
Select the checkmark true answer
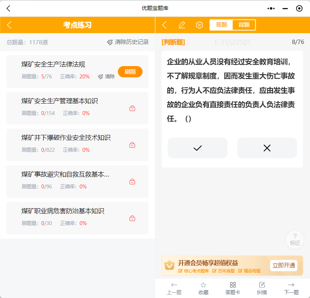197,148
